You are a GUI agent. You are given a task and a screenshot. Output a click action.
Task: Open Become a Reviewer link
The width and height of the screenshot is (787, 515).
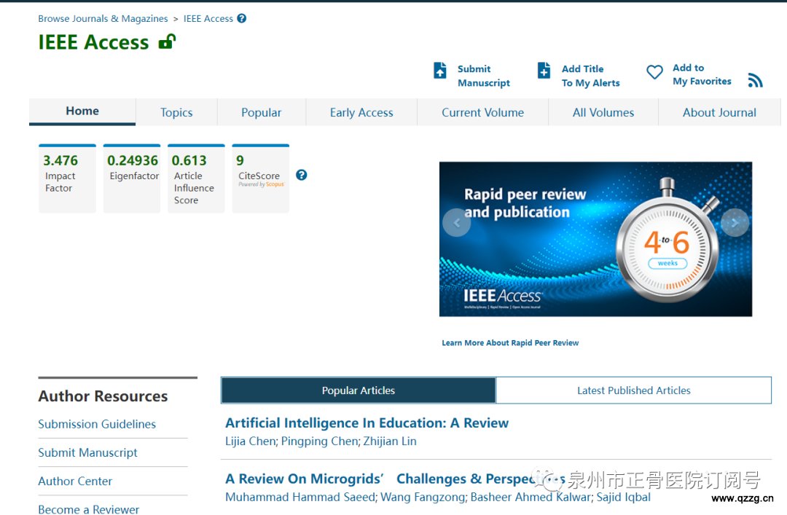point(89,509)
